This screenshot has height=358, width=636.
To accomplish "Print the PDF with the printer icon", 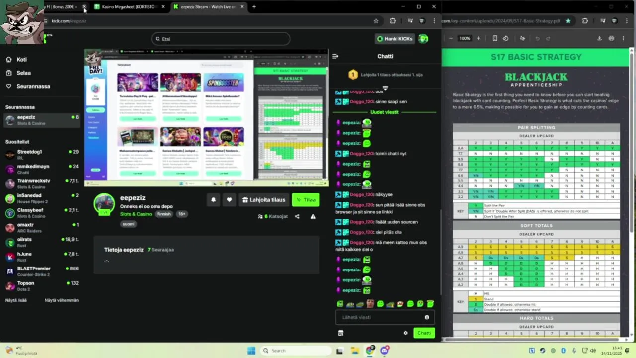I will click(x=611, y=38).
